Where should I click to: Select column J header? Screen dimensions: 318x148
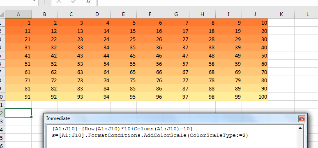coord(255,14)
